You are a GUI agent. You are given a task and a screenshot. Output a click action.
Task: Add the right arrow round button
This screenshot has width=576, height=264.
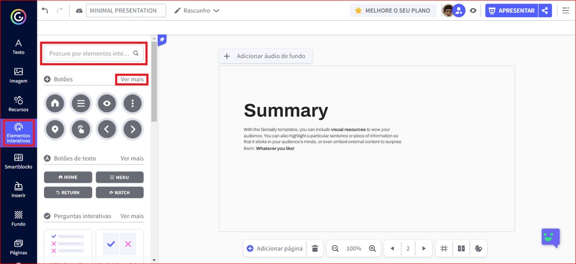(132, 129)
